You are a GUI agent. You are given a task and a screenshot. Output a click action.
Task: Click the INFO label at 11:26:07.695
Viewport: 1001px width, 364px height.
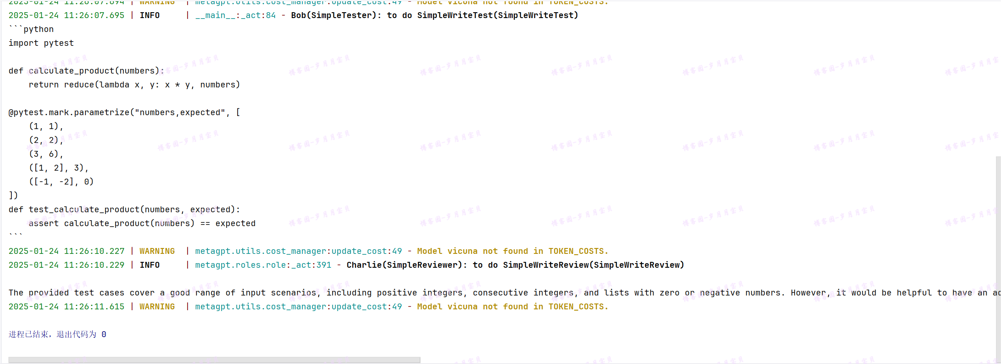[150, 15]
